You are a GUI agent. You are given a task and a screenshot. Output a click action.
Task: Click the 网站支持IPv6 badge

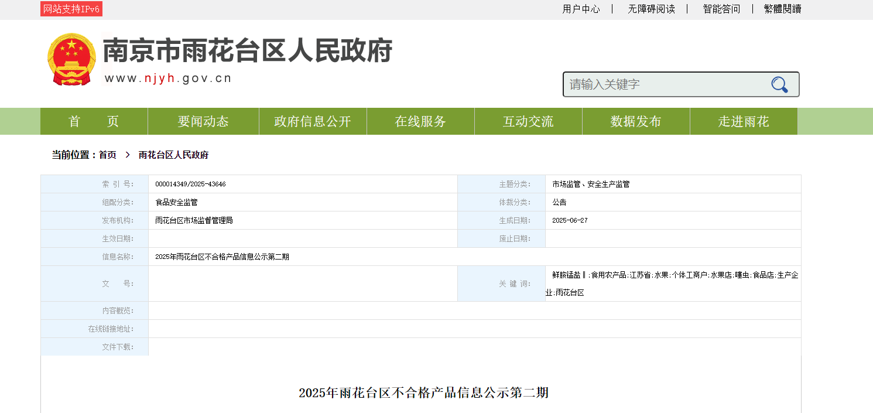[71, 9]
